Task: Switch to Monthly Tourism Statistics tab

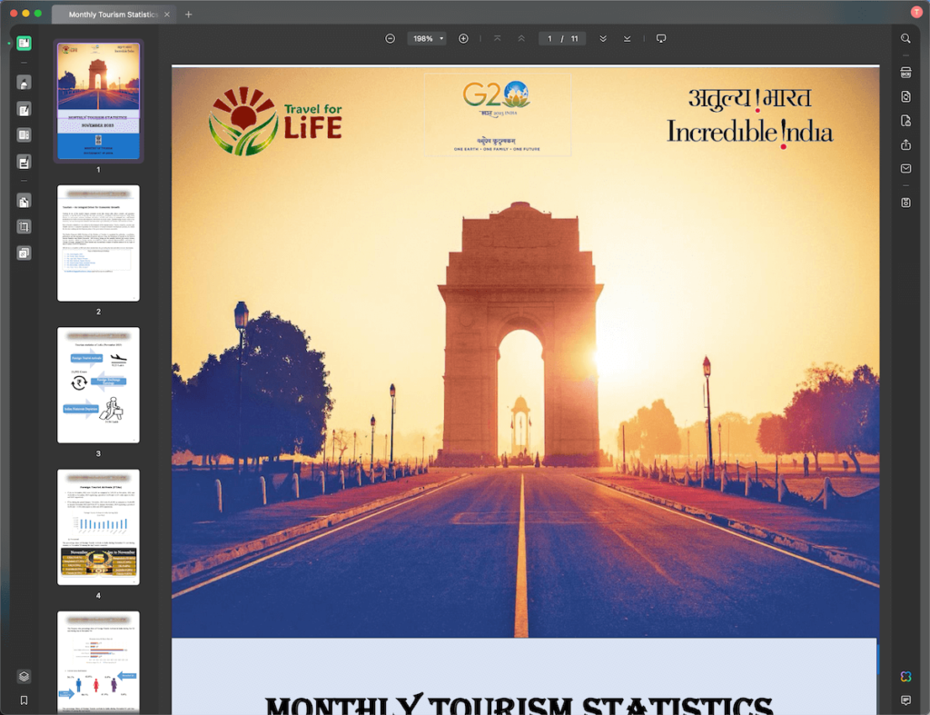Action: coord(111,15)
